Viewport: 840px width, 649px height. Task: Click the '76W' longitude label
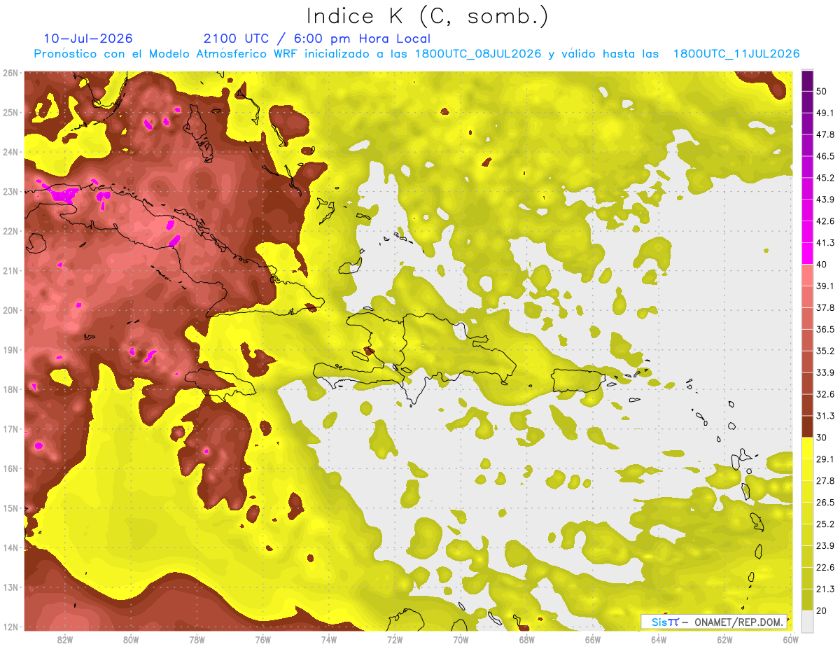[x=262, y=640]
